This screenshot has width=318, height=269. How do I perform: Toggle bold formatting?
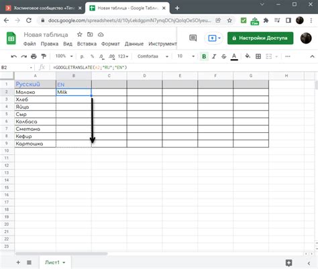(204, 56)
